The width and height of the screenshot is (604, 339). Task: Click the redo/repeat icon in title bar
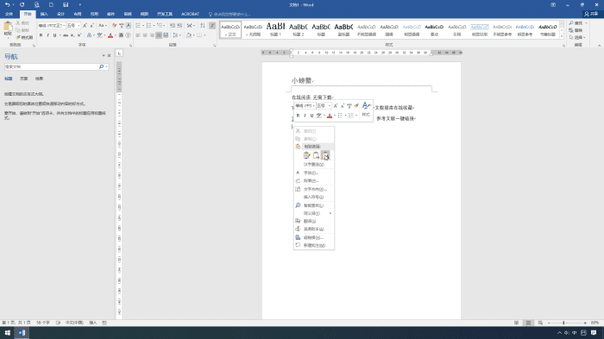[x=22, y=4]
